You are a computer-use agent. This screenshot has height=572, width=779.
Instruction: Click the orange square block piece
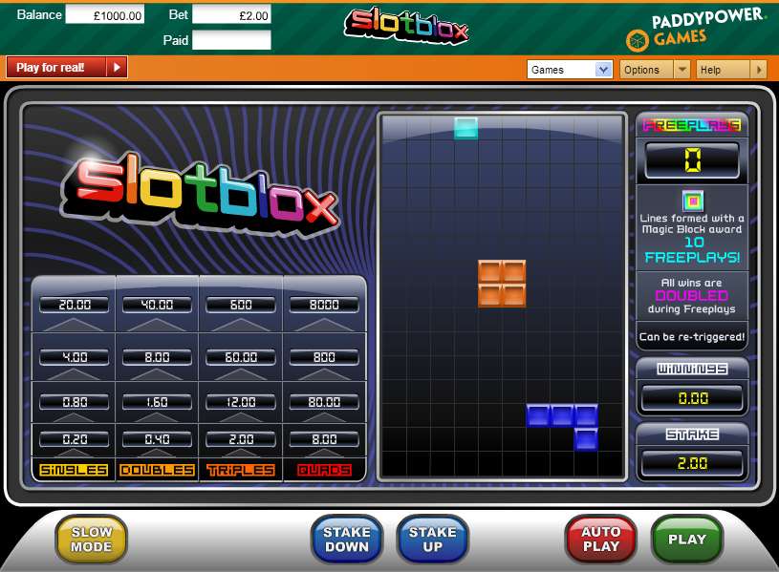pos(502,284)
